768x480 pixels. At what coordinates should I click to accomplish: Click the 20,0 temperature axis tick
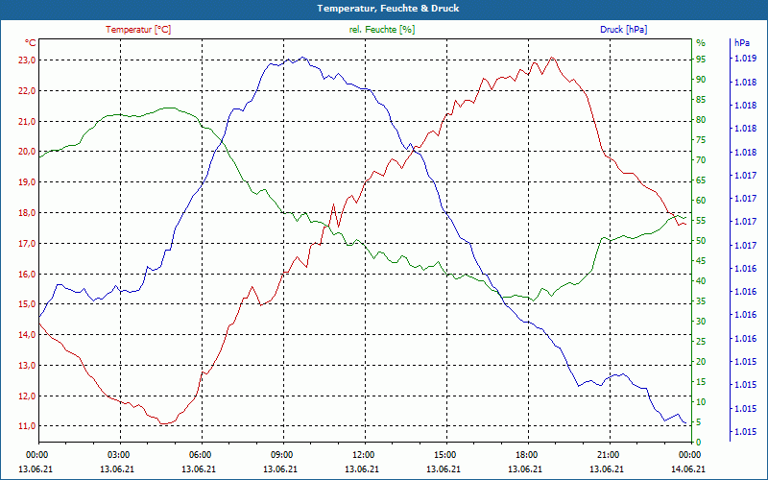pos(28,152)
